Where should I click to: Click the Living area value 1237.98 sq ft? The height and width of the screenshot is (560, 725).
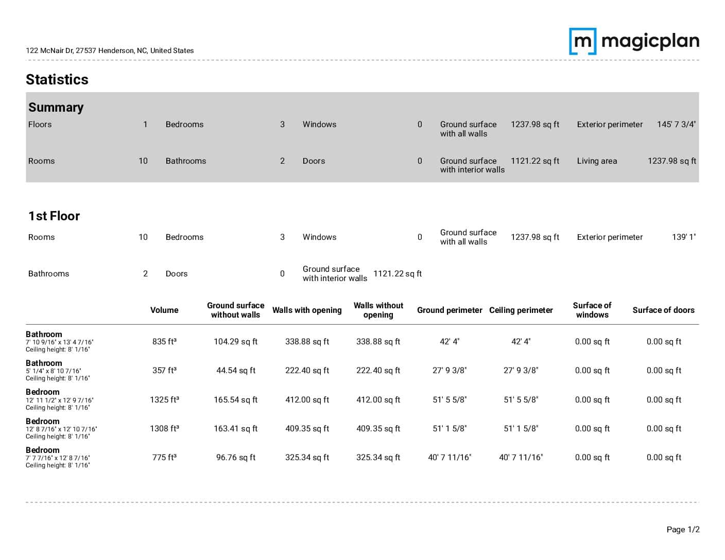671,161
